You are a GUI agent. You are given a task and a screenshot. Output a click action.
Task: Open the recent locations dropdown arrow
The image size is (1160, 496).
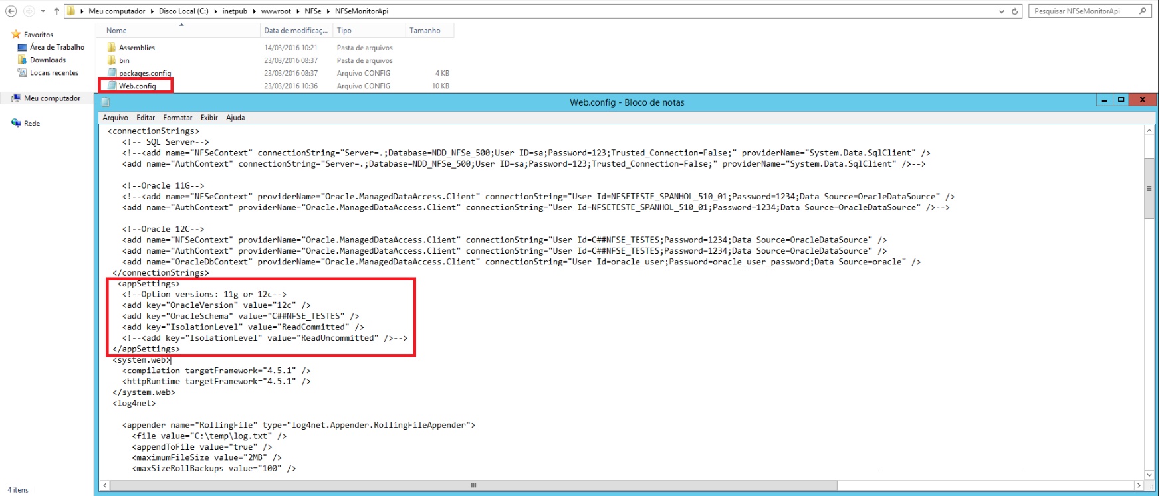coord(43,11)
